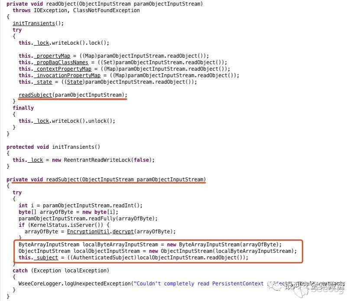Click _lock in the writeLock().lock() line
Screen dimensions: 356x301
click(42, 43)
